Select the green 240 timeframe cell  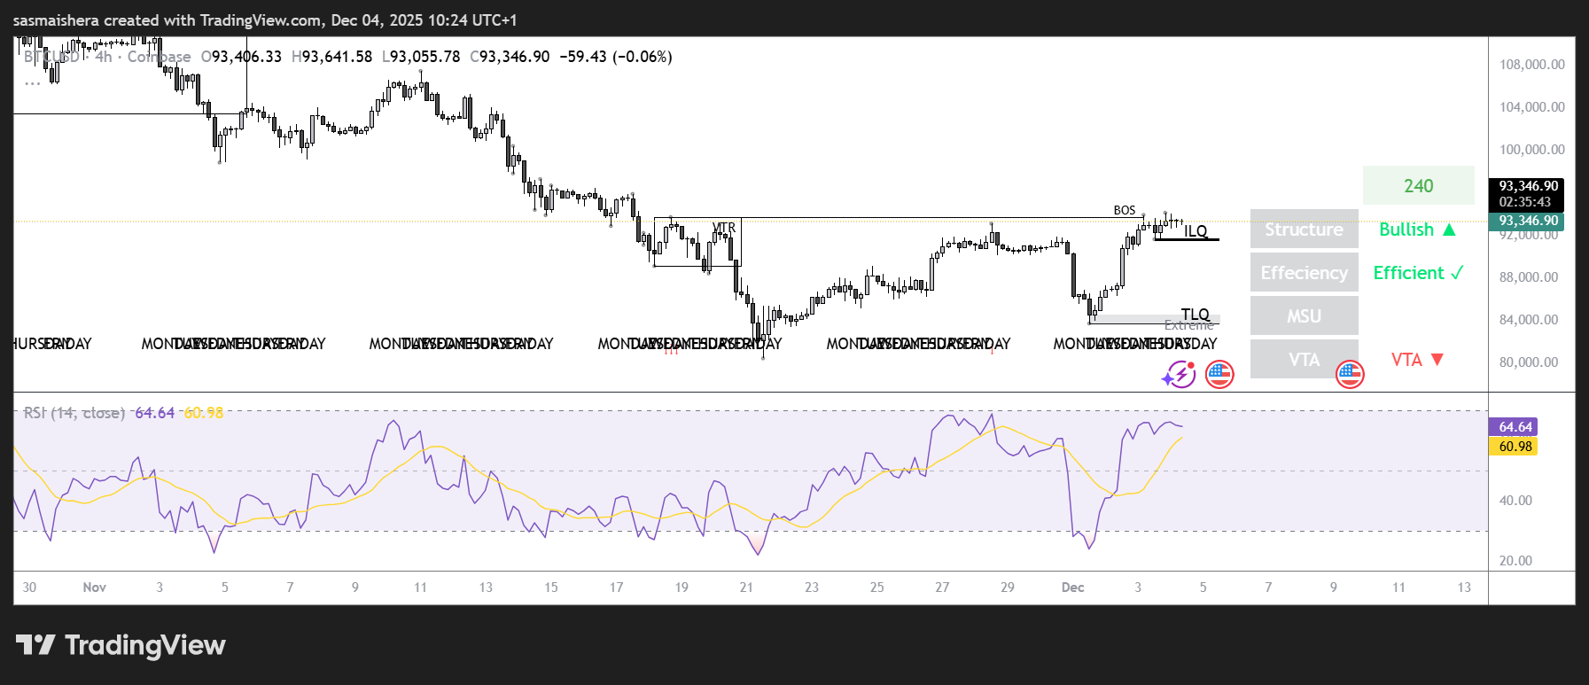pyautogui.click(x=1418, y=186)
